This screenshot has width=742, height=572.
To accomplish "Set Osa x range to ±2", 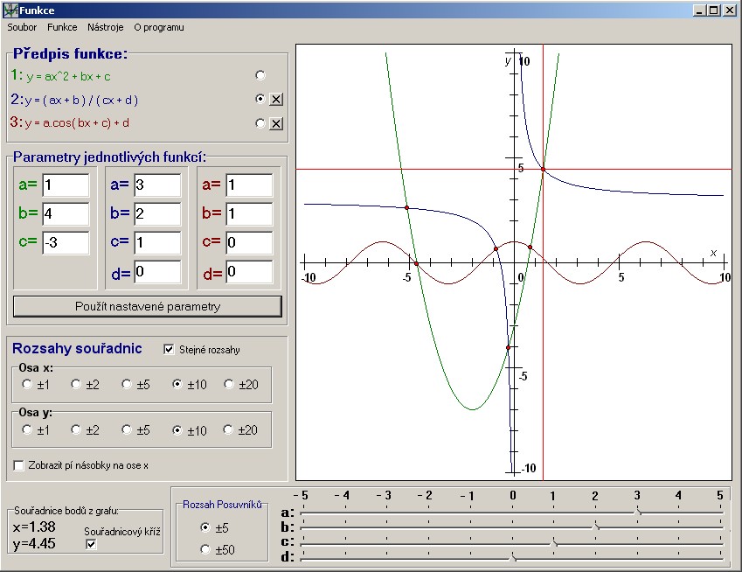I will (76, 384).
